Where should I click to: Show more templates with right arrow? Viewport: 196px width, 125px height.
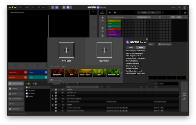pos(122,73)
